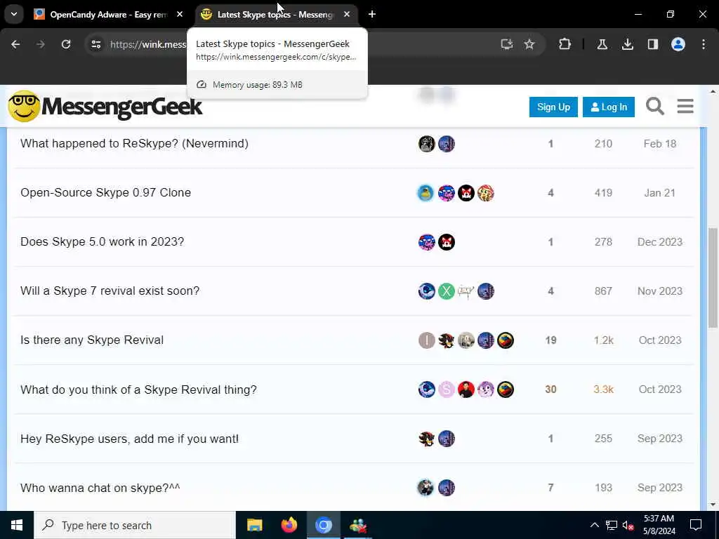Viewport: 719px width, 539px height.
Task: Click the page vertical scrollbar thumb
Action: point(713,277)
